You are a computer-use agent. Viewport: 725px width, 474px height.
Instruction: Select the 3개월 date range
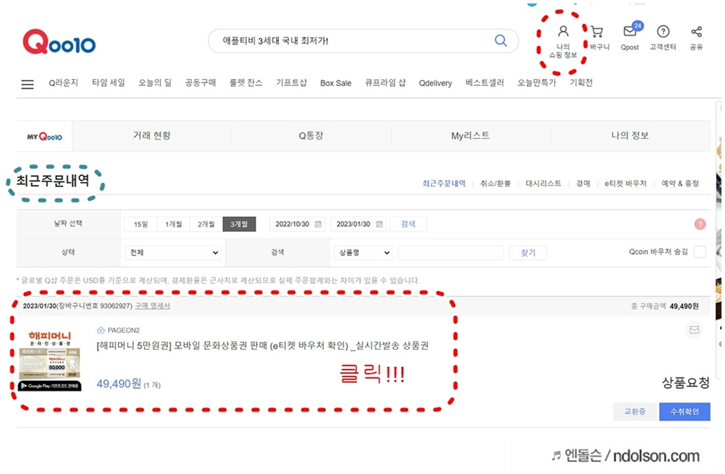point(239,224)
